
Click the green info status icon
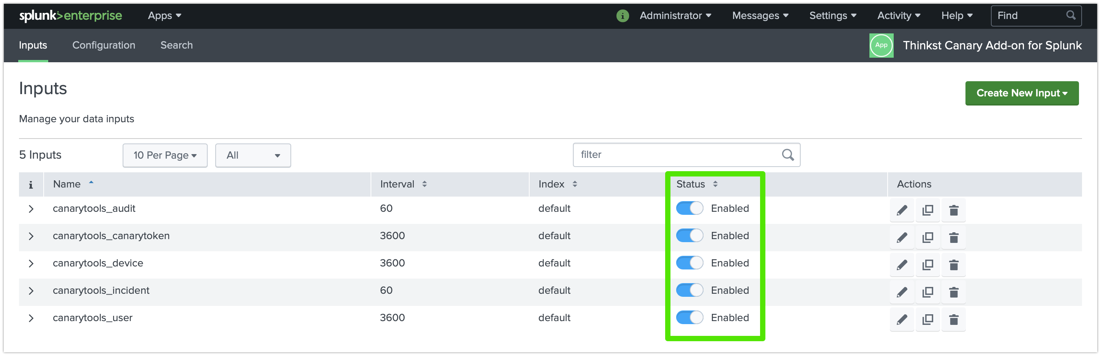pos(622,16)
